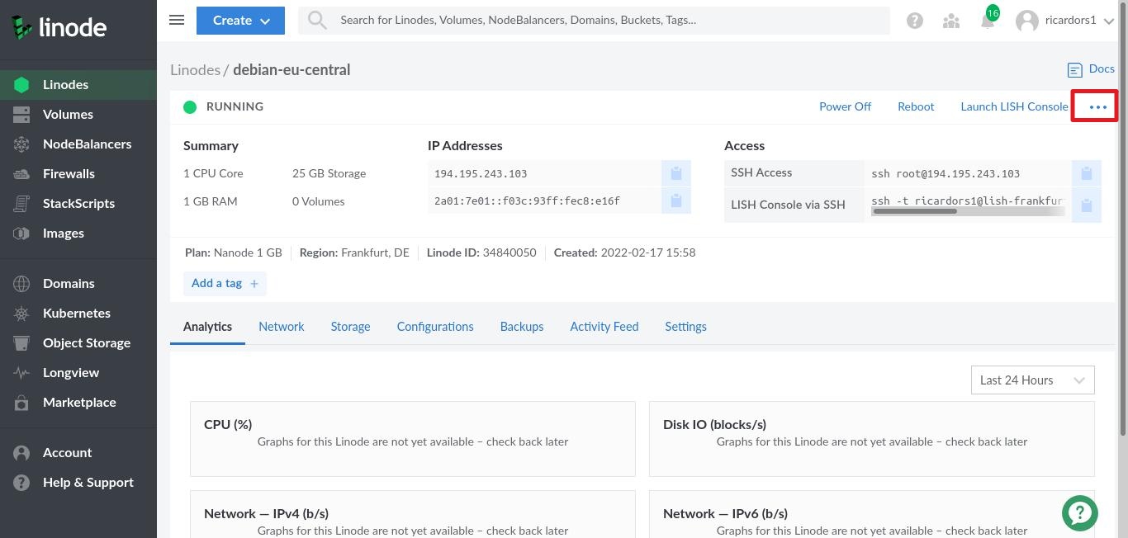Copy the LISH Console via SSH clipboard icon
Image resolution: width=1128 pixels, height=538 pixels.
(1087, 205)
